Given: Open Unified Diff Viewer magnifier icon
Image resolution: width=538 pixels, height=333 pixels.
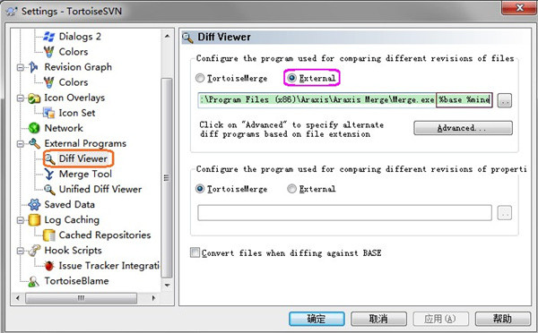Looking at the screenshot, I should coord(49,190).
